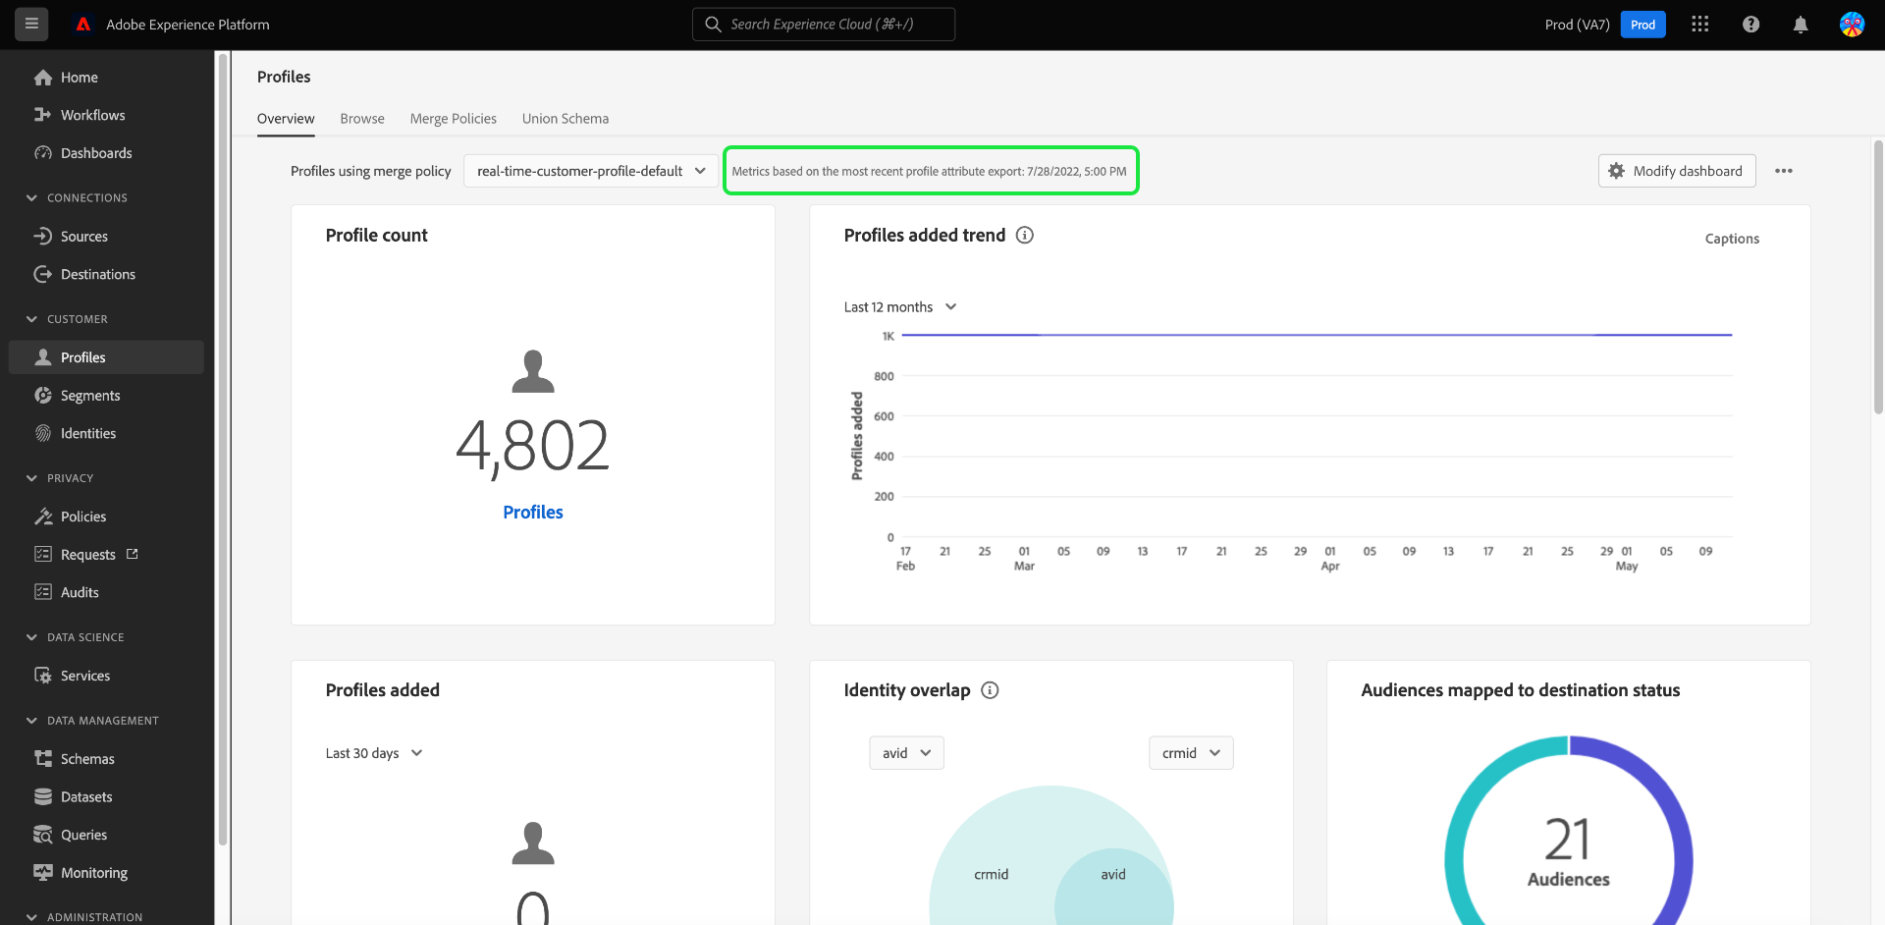Open the Last 12 months dropdown
Screen dimensions: 1885x925
click(900, 307)
